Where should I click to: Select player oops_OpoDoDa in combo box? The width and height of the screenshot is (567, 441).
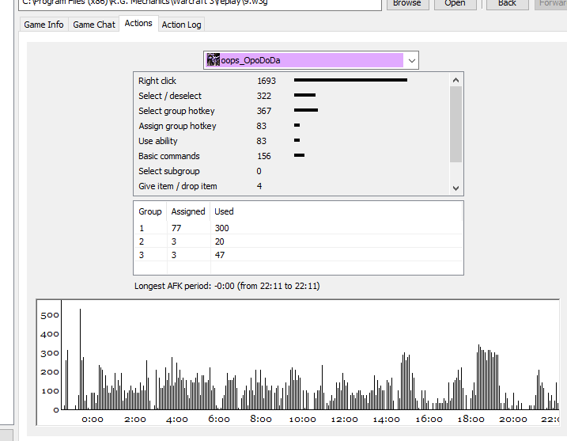point(311,60)
